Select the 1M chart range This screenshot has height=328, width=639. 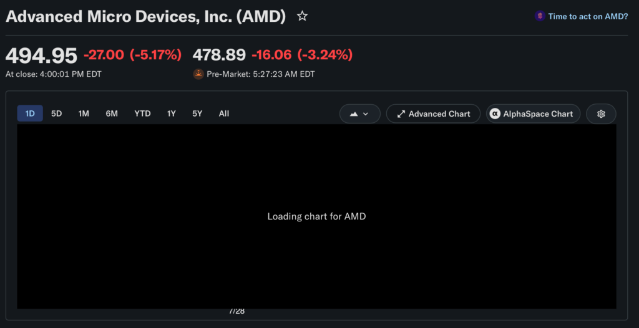coord(84,113)
